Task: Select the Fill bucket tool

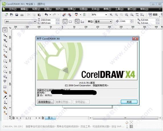Action: (x=5, y=107)
